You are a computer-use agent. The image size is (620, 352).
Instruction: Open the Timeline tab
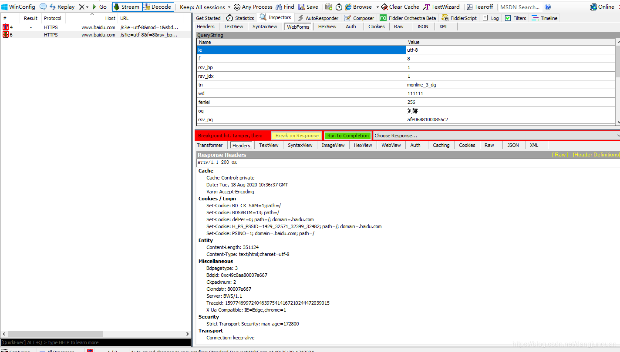pyautogui.click(x=544, y=18)
